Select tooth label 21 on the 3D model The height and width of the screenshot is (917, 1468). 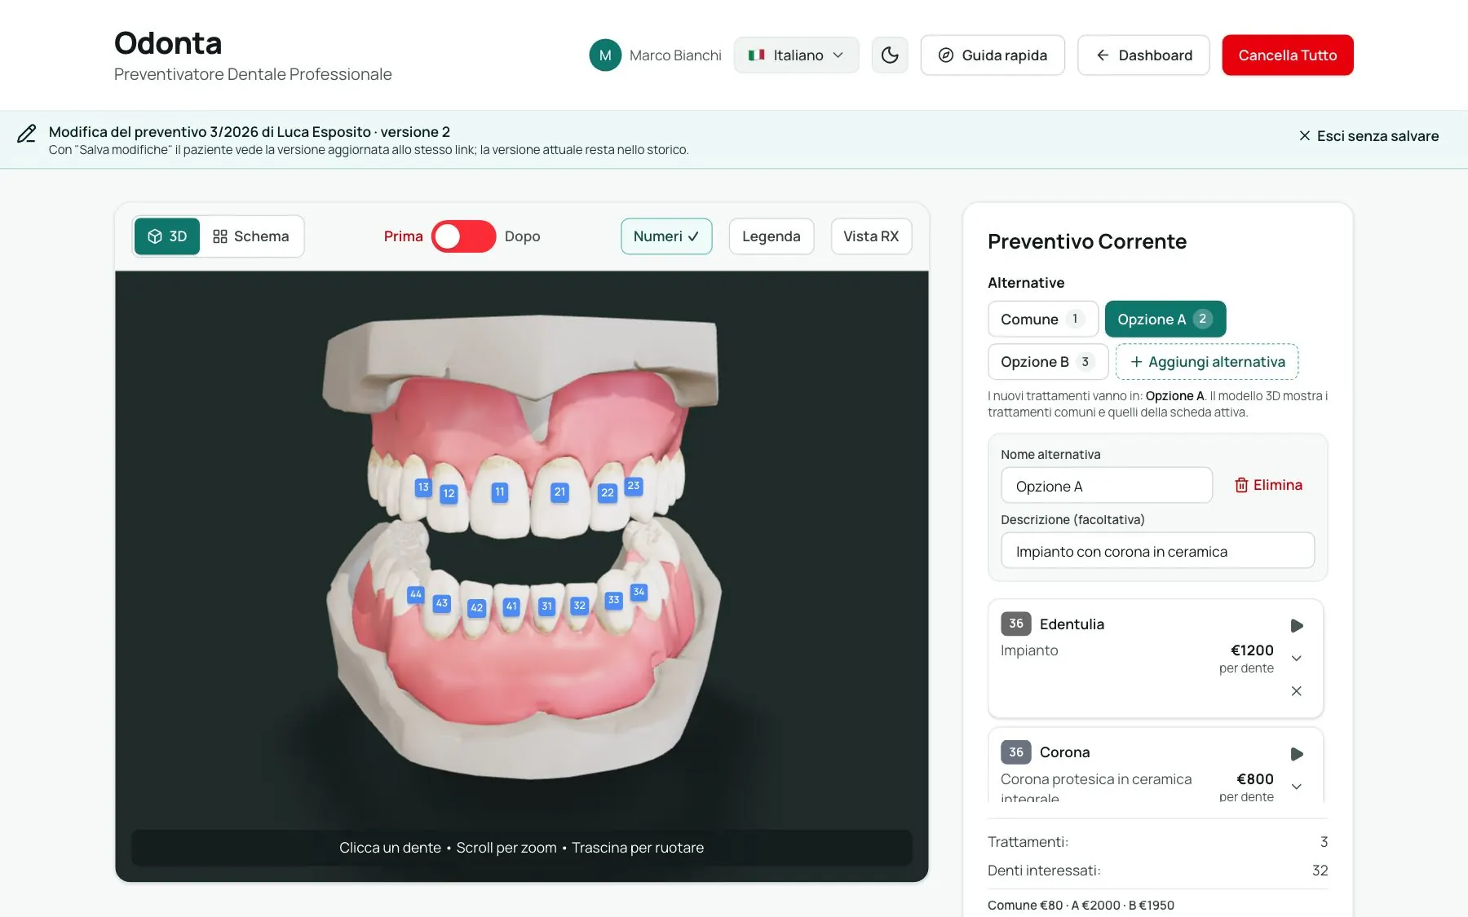pyautogui.click(x=559, y=492)
